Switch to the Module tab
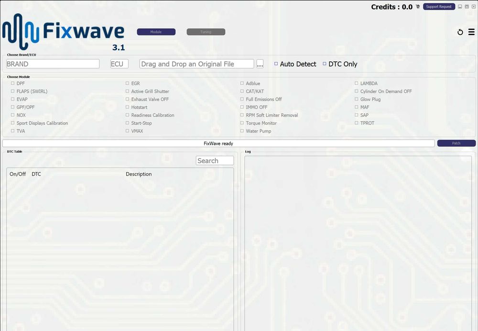Screen dimensions: 478x331 [156, 32]
